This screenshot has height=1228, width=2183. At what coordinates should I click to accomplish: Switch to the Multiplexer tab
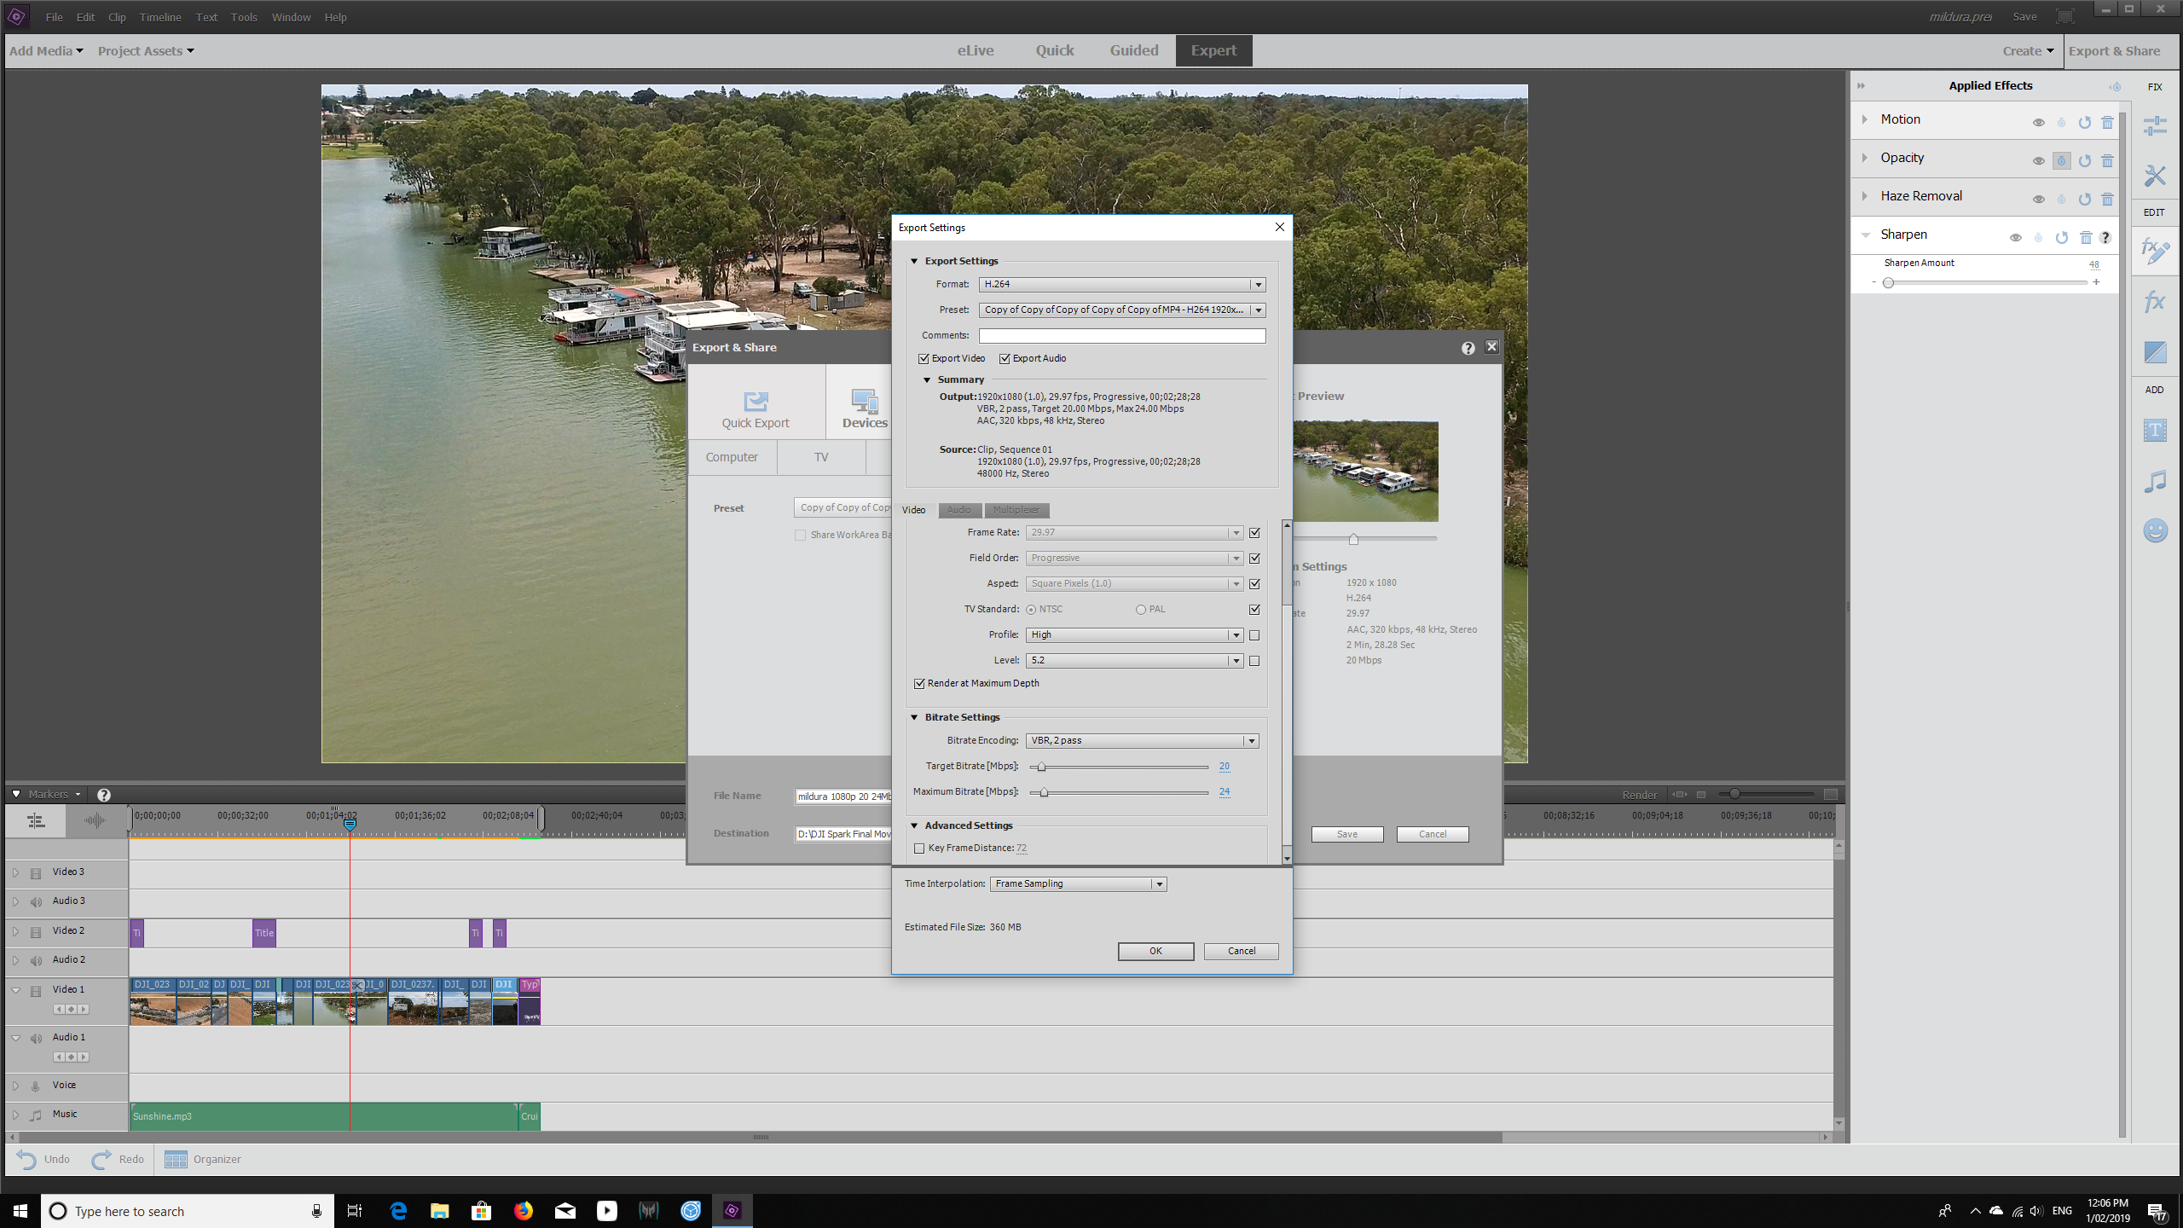(x=1016, y=510)
